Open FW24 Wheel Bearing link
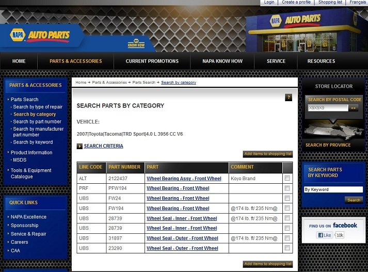This screenshot has width=368, height=272. 178,198
